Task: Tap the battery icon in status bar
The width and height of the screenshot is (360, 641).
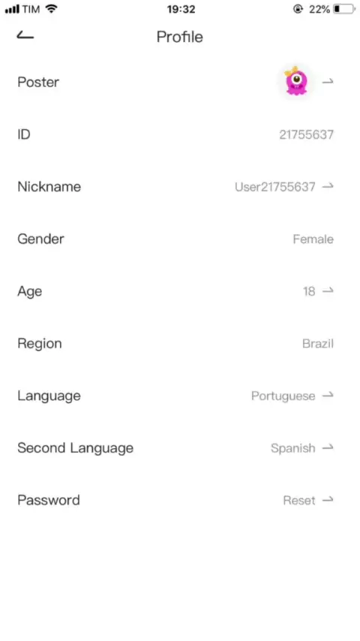Action: pos(344,9)
